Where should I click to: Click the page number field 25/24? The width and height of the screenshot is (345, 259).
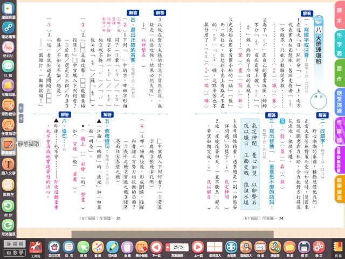pos(178,246)
